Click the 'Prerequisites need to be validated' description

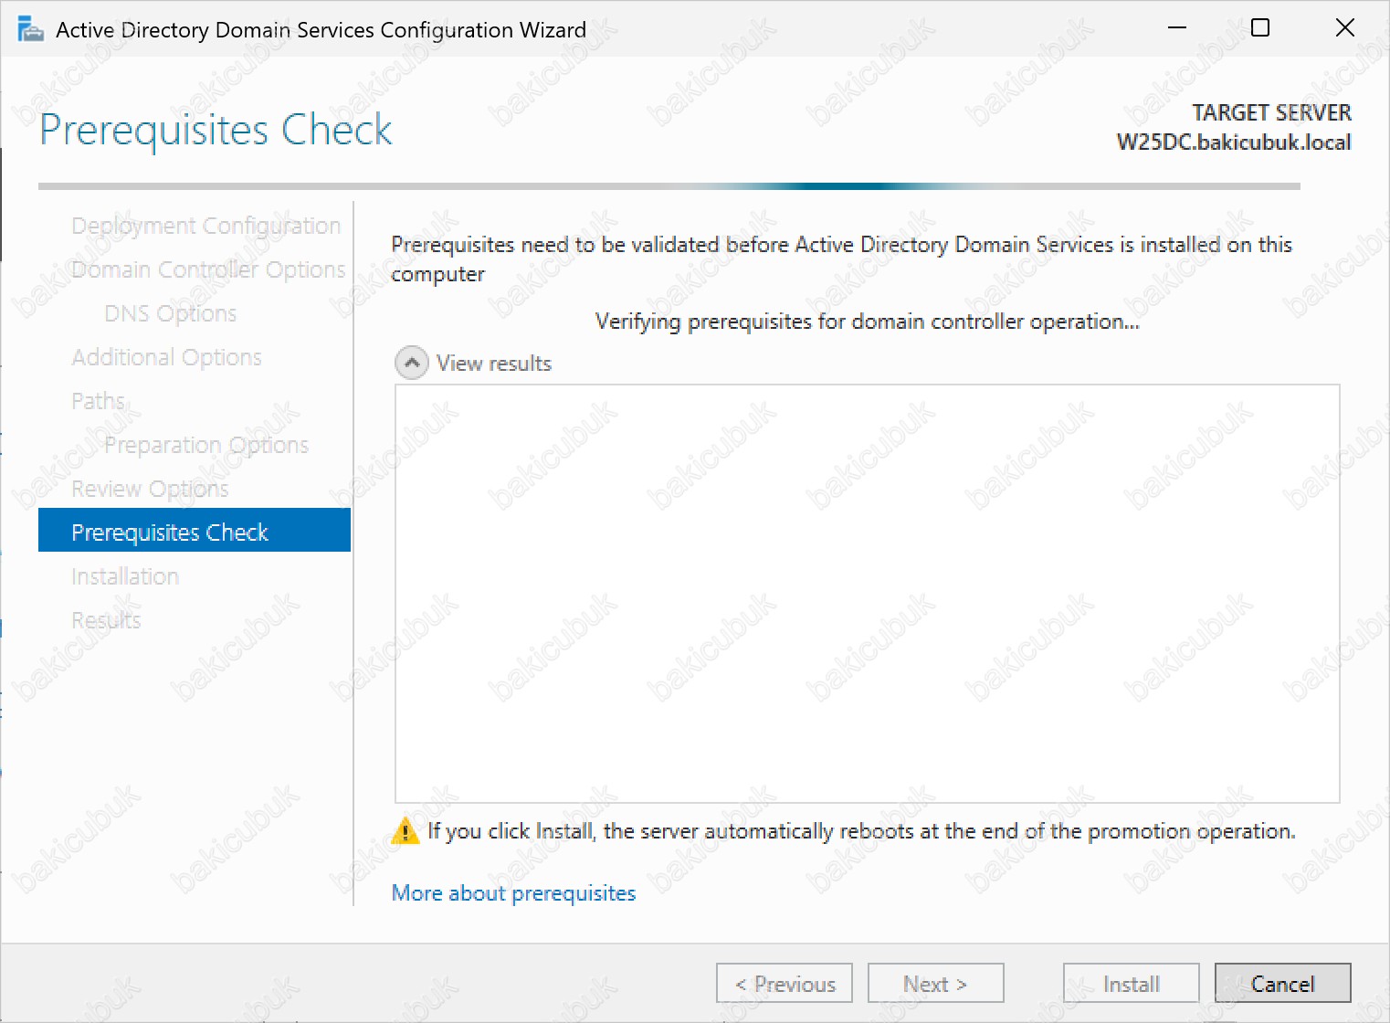coord(841,259)
